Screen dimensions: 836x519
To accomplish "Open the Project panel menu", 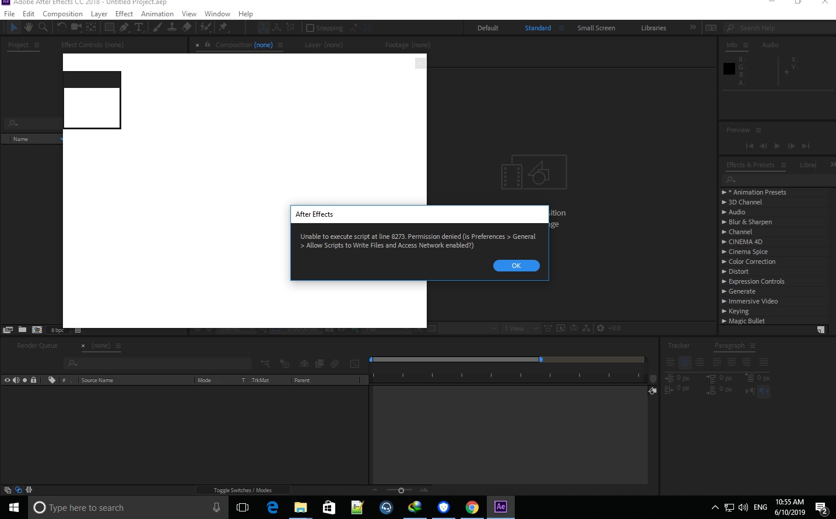I will (36, 45).
